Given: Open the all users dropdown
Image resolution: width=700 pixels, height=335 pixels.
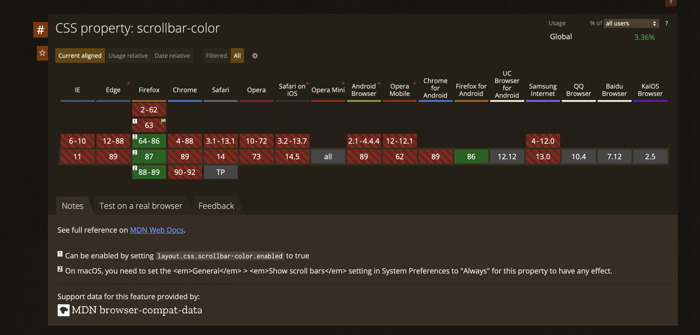Looking at the screenshot, I should (631, 23).
